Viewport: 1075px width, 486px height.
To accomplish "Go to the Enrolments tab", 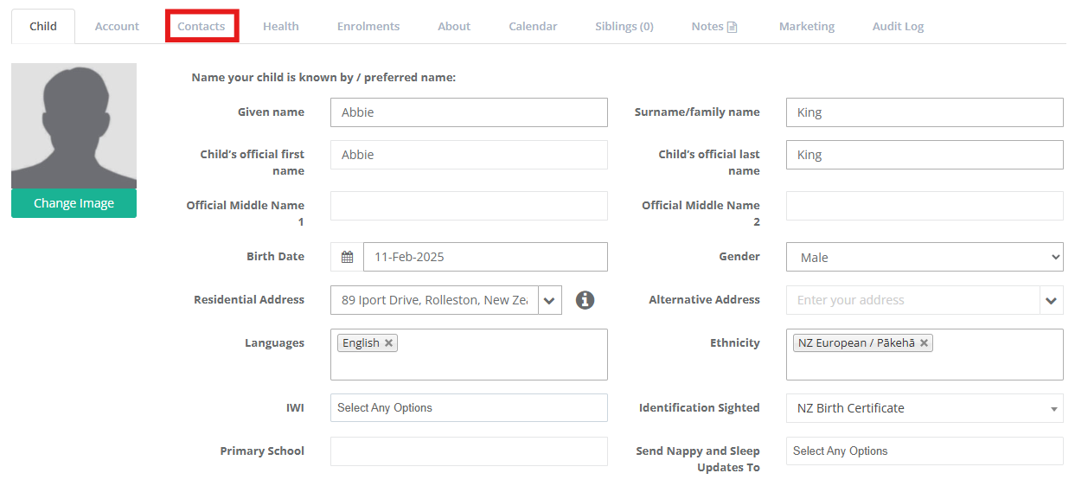I will [368, 27].
